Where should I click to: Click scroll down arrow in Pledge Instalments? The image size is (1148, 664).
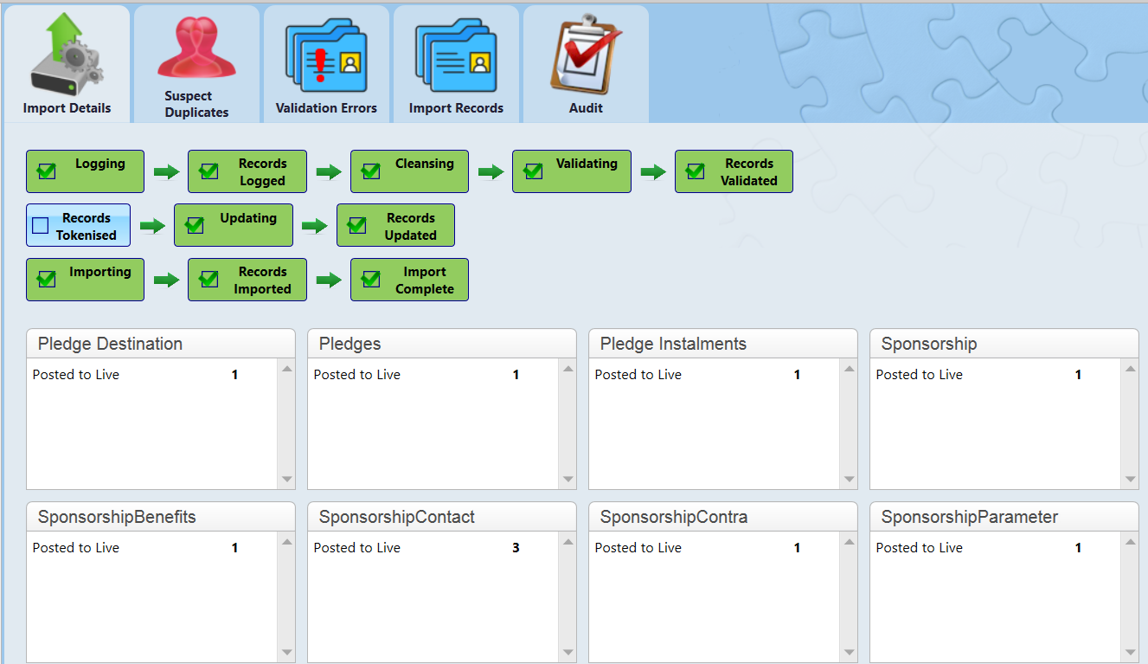click(850, 480)
